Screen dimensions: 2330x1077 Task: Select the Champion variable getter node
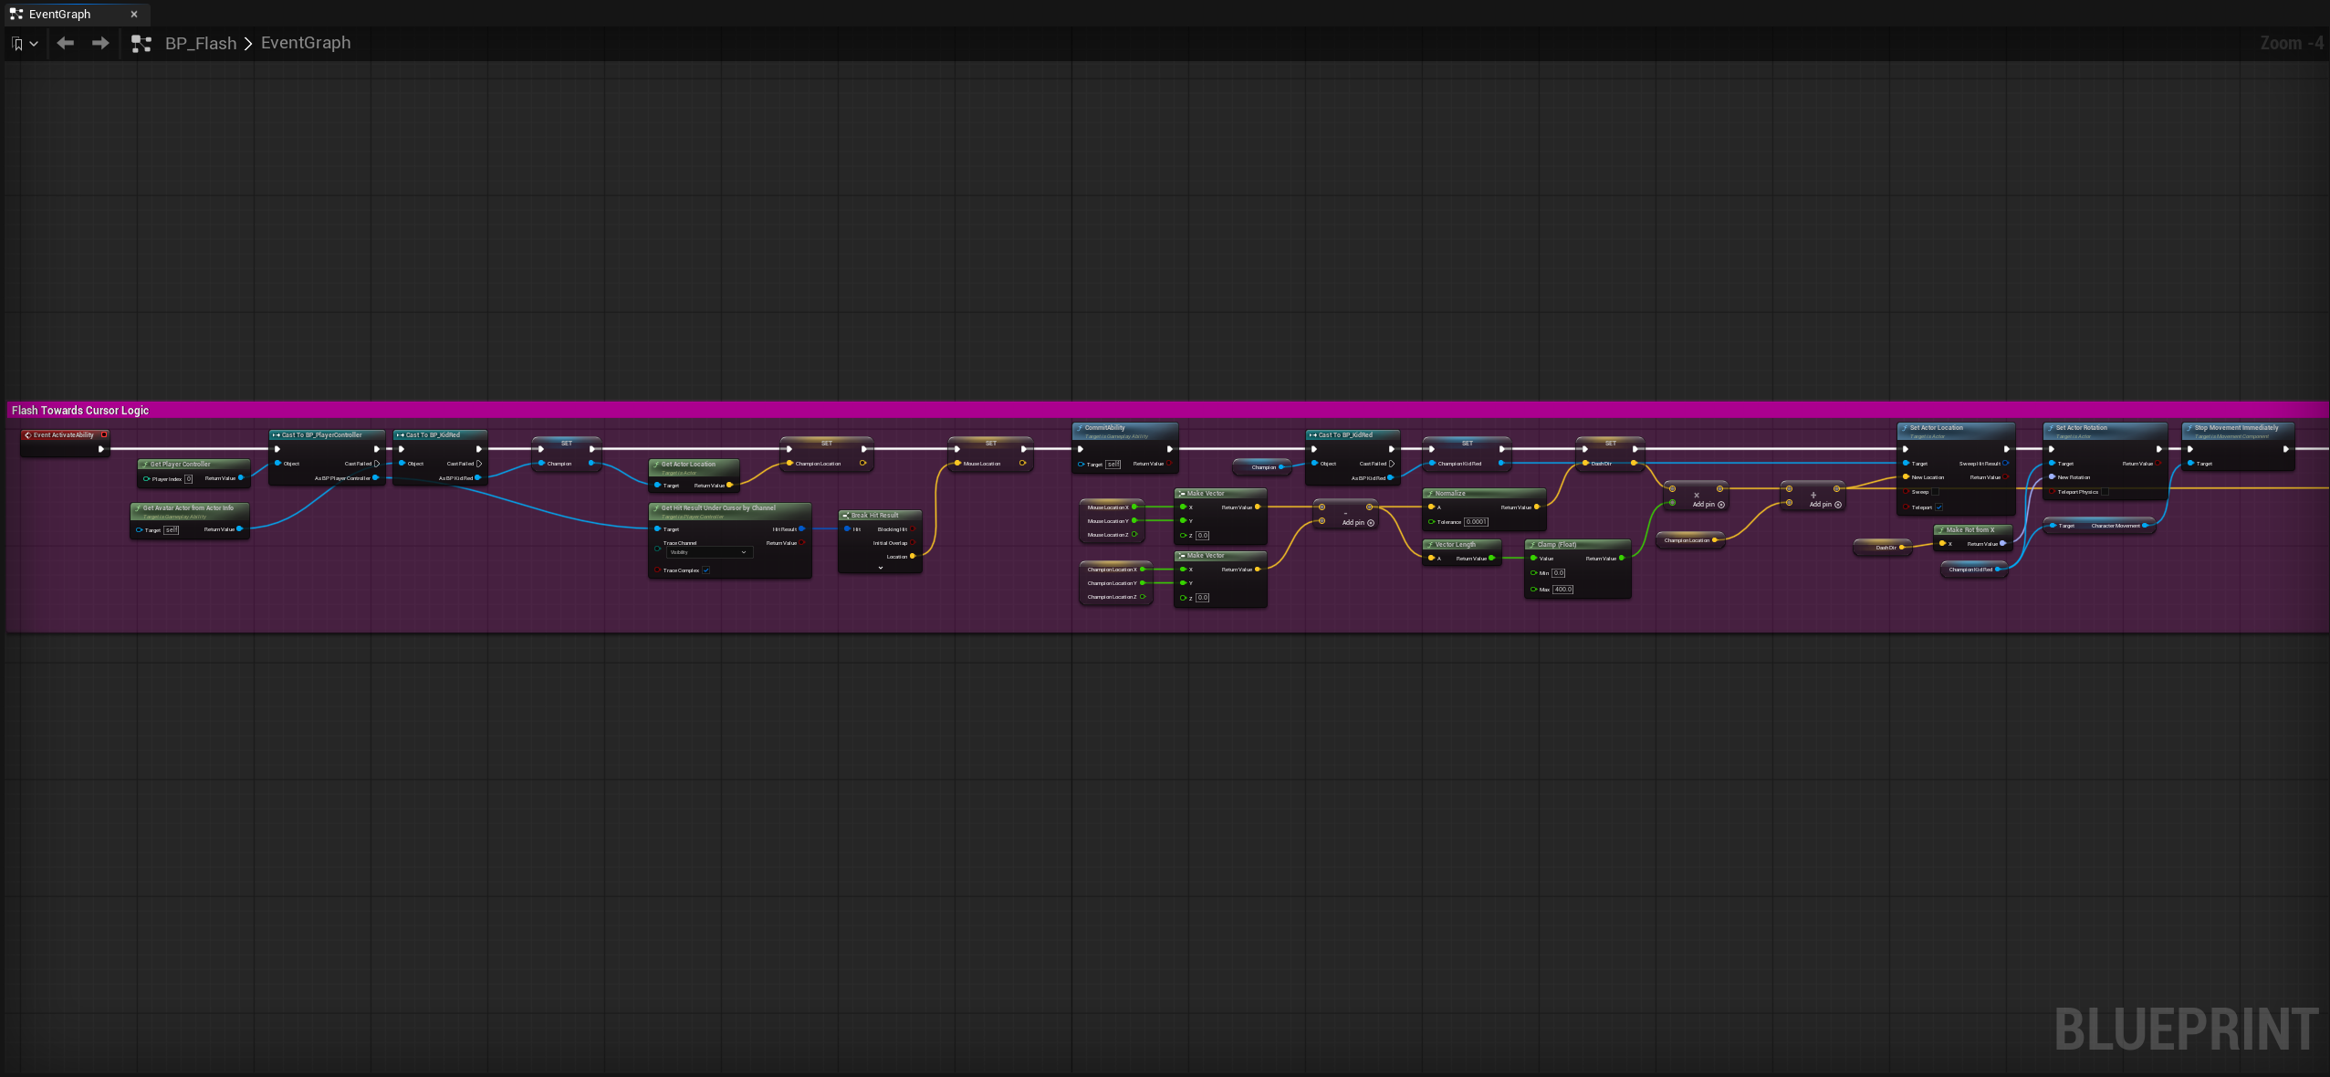tap(1263, 467)
